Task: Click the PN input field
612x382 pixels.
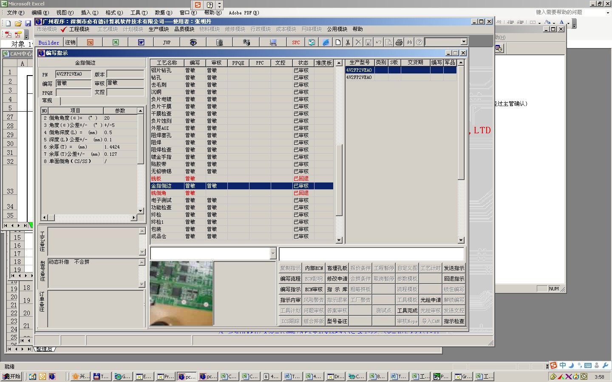Action: (73, 74)
